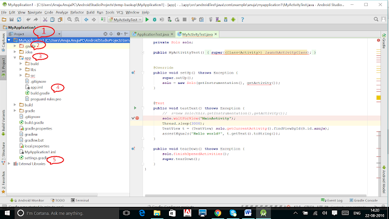Click run gutter icon beside testText
This screenshot has width=389, height=219.
(x=135, y=108)
